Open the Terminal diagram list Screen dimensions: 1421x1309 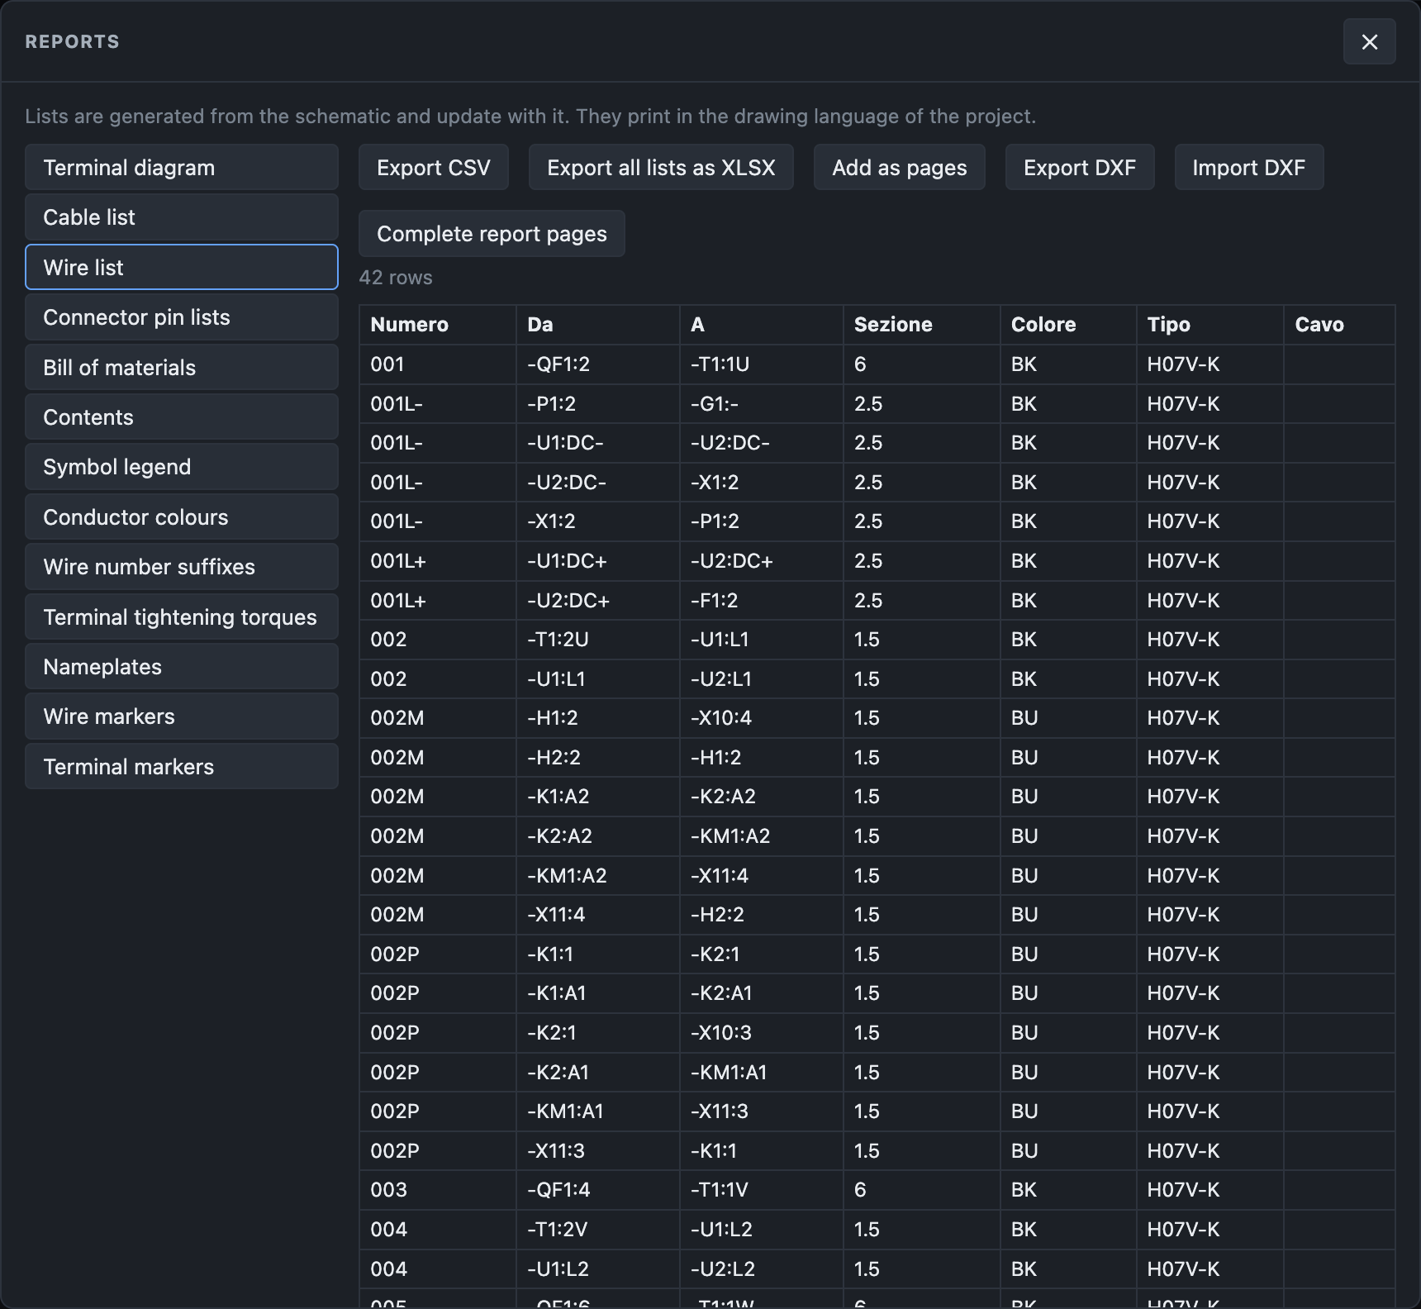point(182,168)
